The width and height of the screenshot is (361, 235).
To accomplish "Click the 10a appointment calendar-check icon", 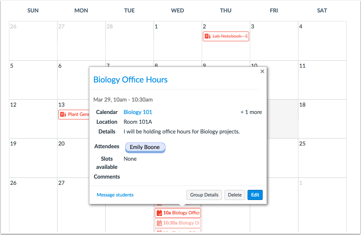I will point(159,213).
